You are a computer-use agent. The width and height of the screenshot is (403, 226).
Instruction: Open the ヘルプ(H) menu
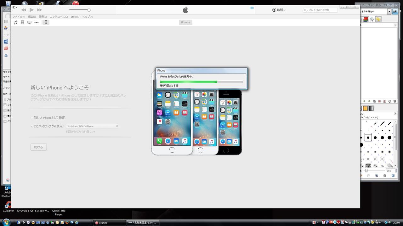tap(88, 17)
